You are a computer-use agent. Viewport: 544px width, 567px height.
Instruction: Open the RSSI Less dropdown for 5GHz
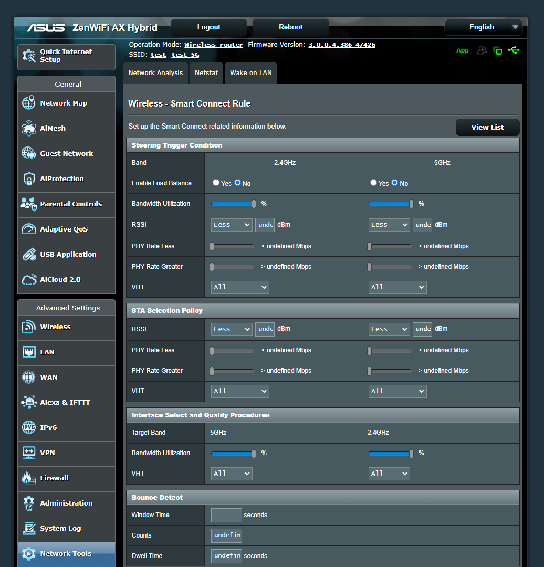(x=389, y=224)
